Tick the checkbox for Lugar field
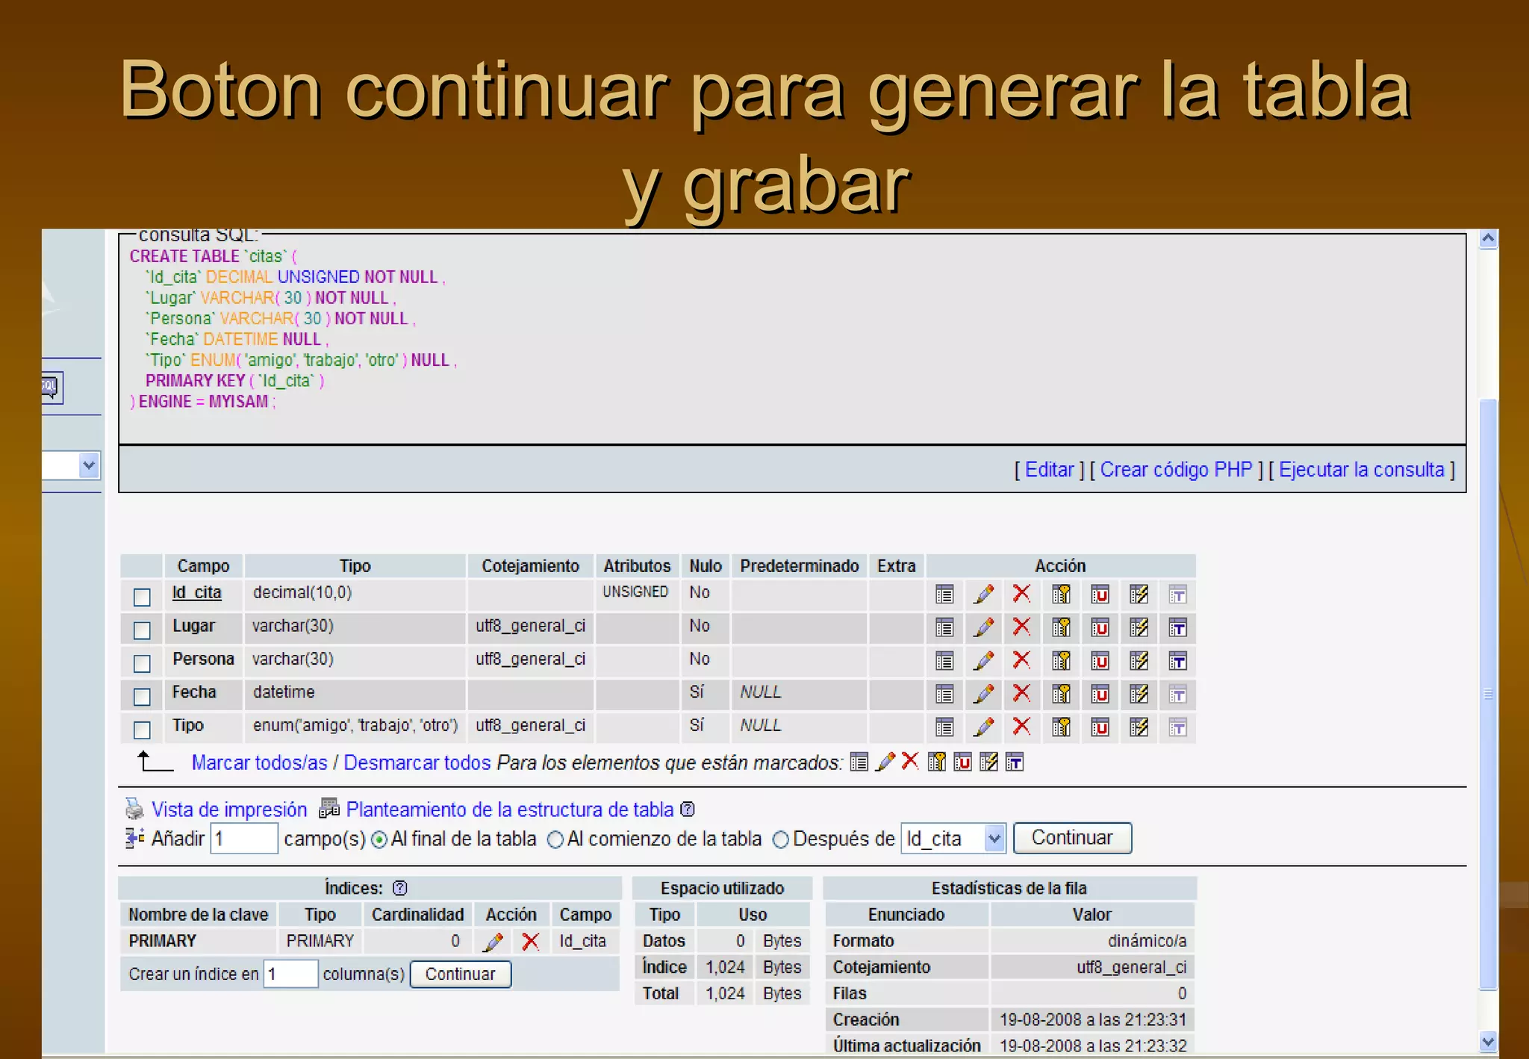Screen dimensions: 1529x1059 [x=142, y=630]
